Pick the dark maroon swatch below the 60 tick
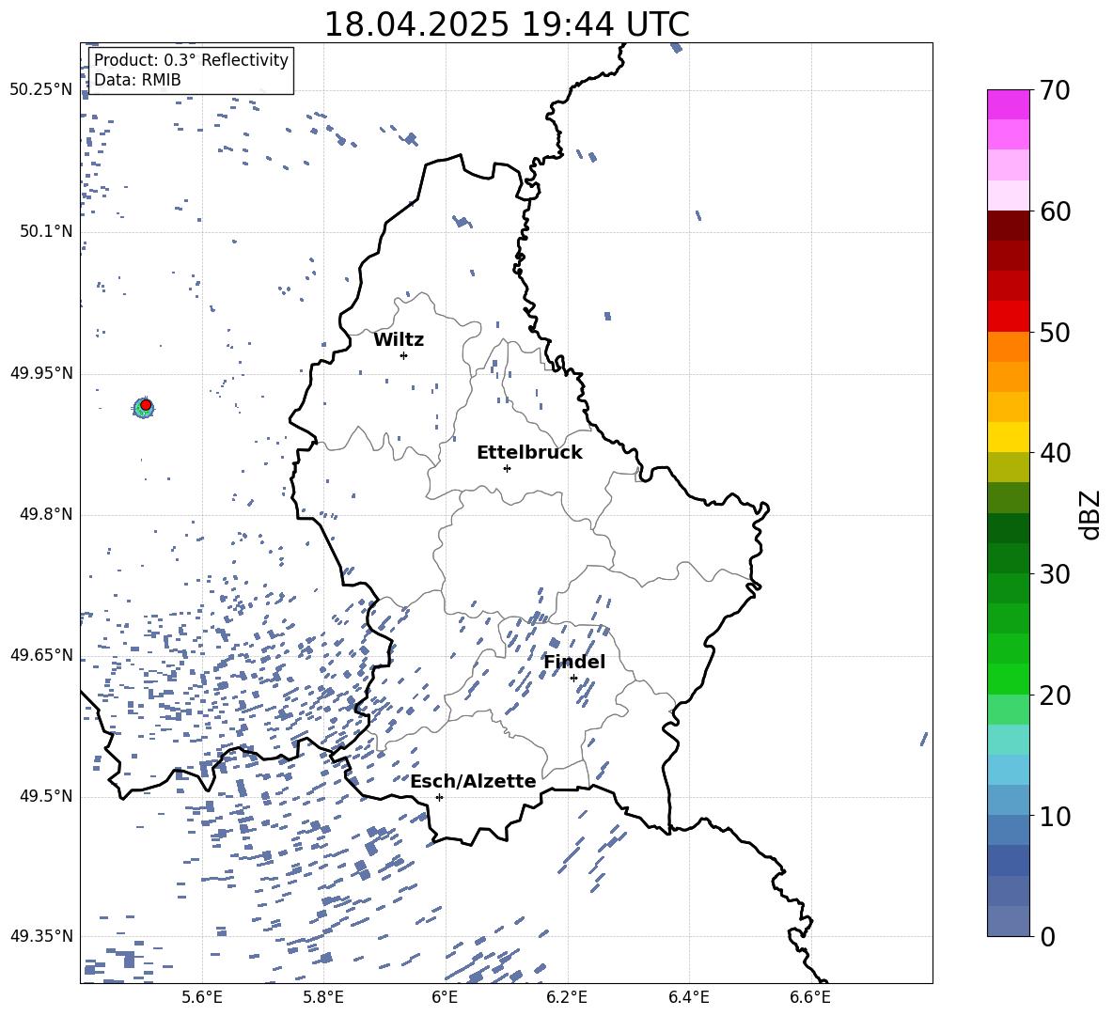Screen dimensions: 1113x1016 [1008, 226]
